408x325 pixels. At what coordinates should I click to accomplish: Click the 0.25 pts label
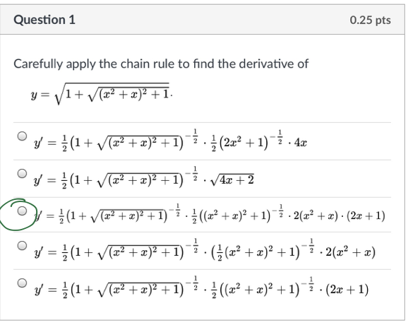[370, 20]
